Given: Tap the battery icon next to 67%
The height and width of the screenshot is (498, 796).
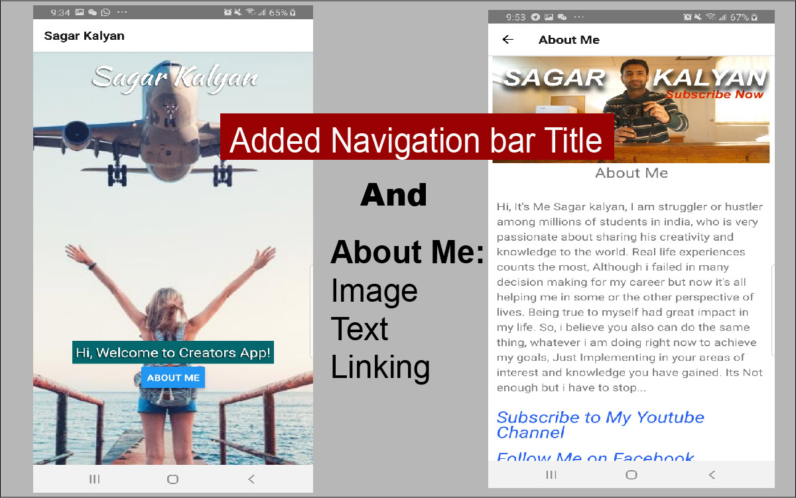Looking at the screenshot, I should pos(754,17).
